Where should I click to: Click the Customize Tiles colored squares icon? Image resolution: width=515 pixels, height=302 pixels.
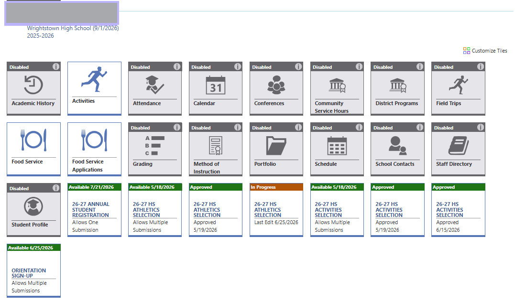tap(466, 51)
